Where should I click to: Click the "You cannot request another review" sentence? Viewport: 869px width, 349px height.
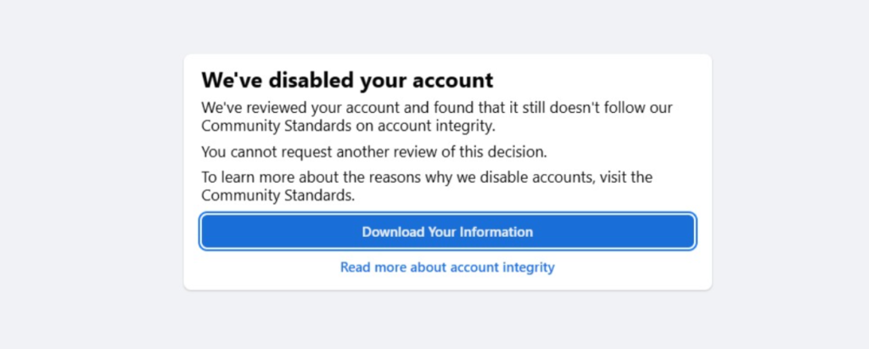(374, 152)
